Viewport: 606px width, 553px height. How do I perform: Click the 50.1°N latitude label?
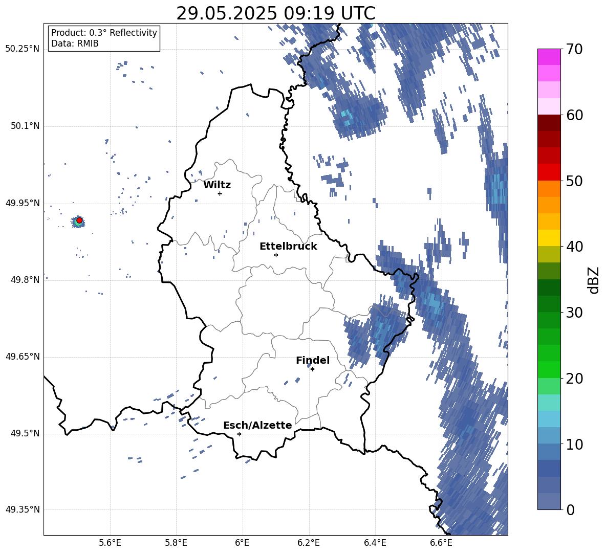[x=25, y=126]
